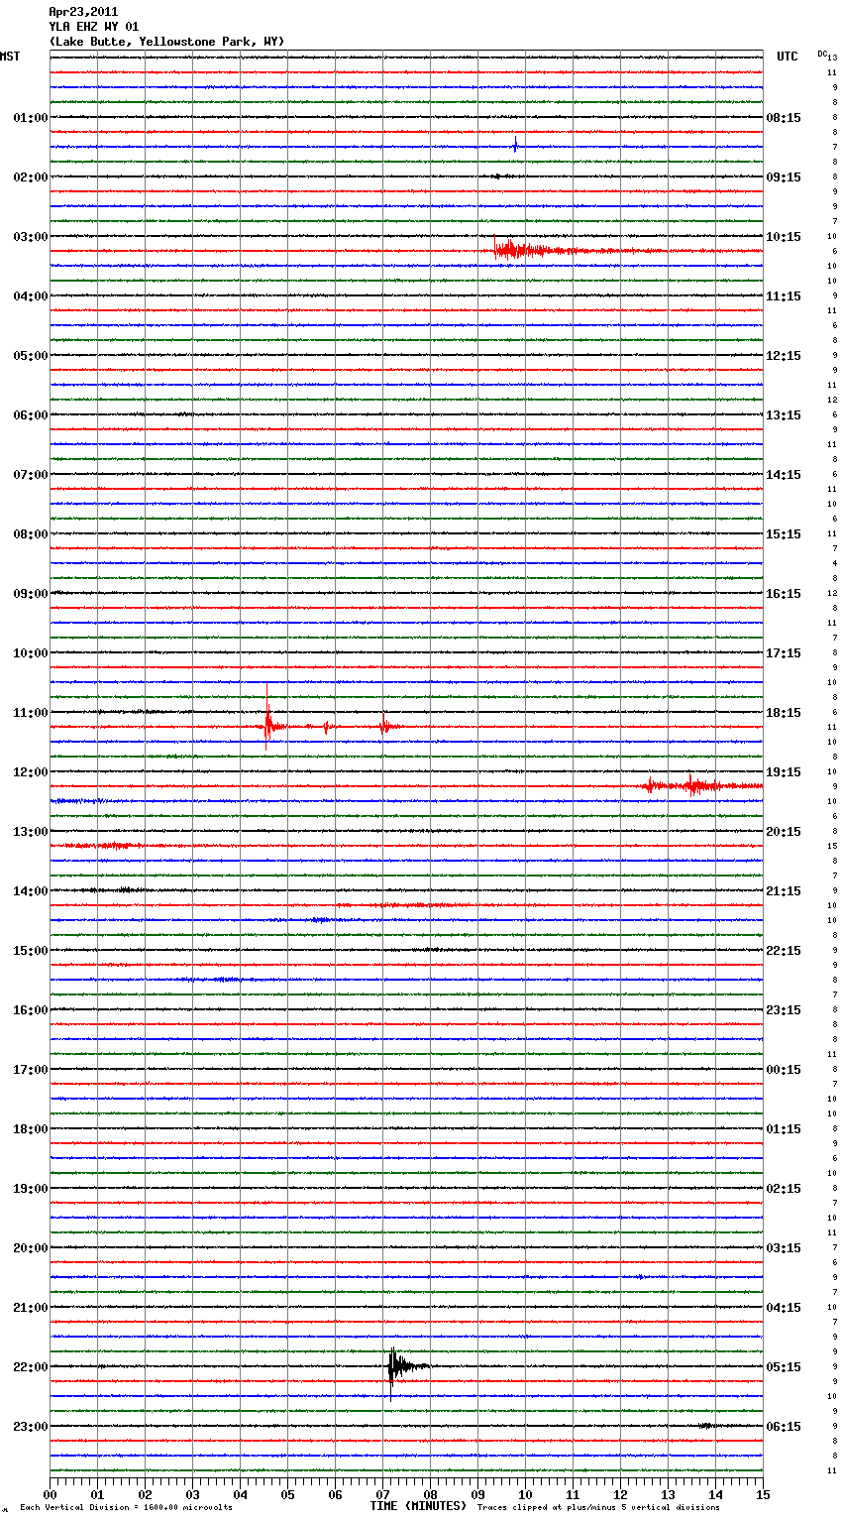The image size is (842, 1521).
Task: Click the 22:00 MST time label
Action: tap(30, 1367)
